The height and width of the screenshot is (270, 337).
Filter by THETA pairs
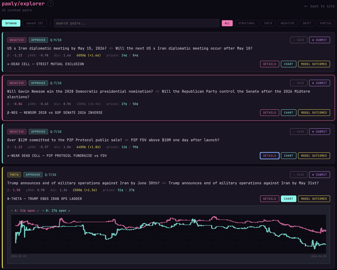tap(268, 23)
